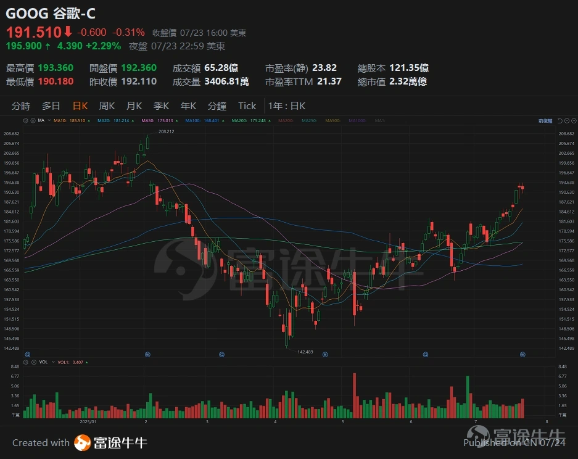
Task: Switch to the 月K chart tab
Action: coord(134,106)
